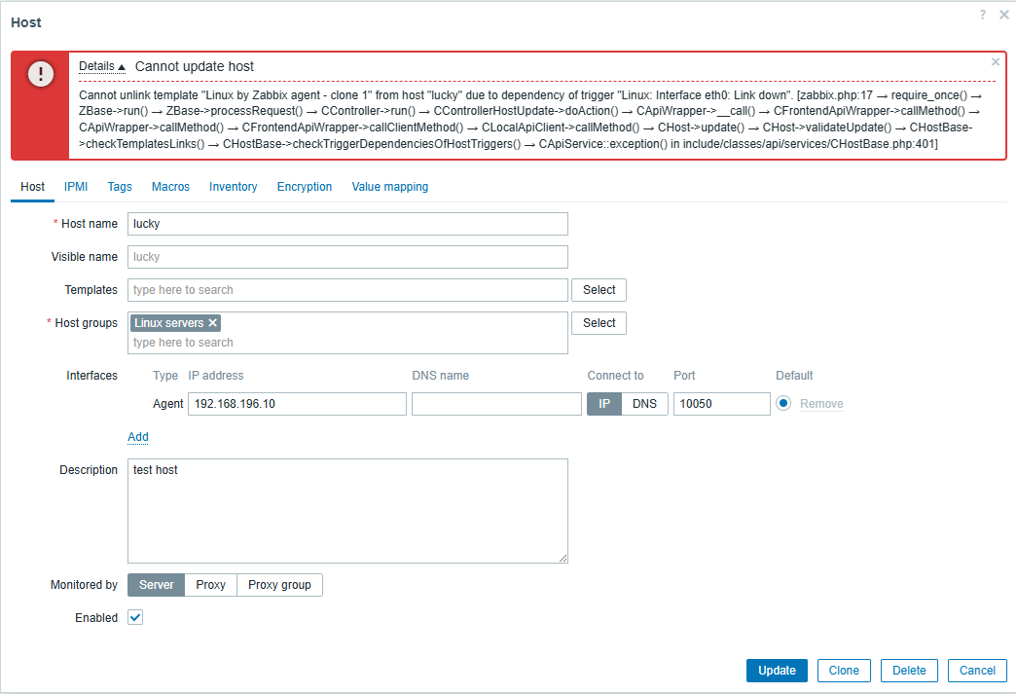Switch to the Macros tab
Viewport: 1016px width, 694px height.
pyautogui.click(x=170, y=187)
